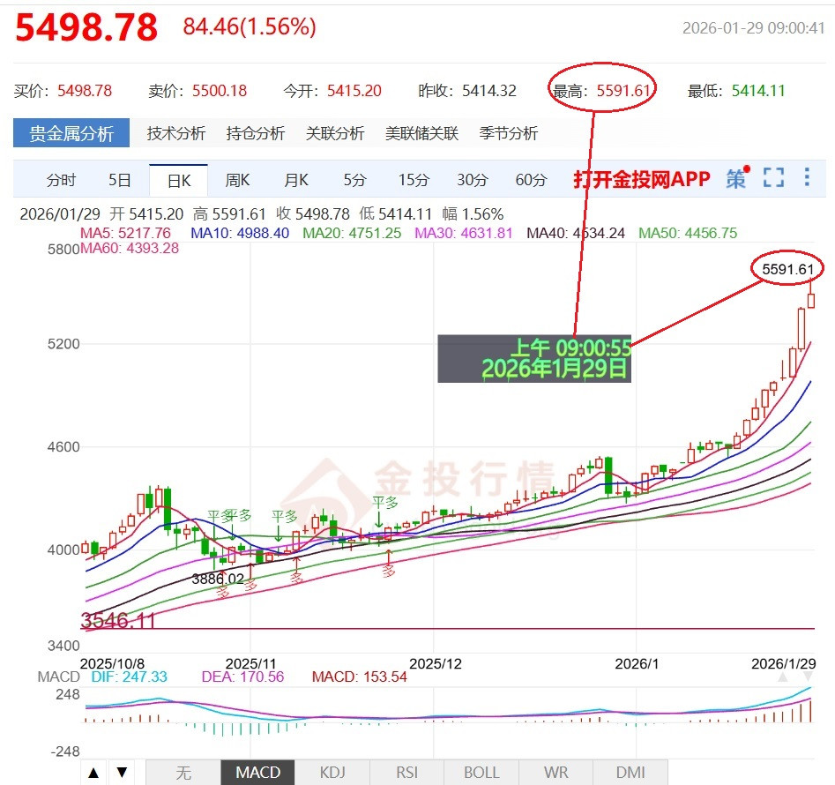Switch bottom indicator to KDJ
The image size is (835, 785).
click(332, 772)
